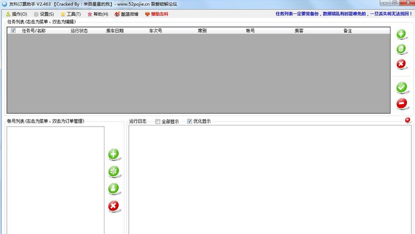This screenshot has width=415, height=234.
Task: Click the green asterisk icon beside account list
Action: coord(114,172)
